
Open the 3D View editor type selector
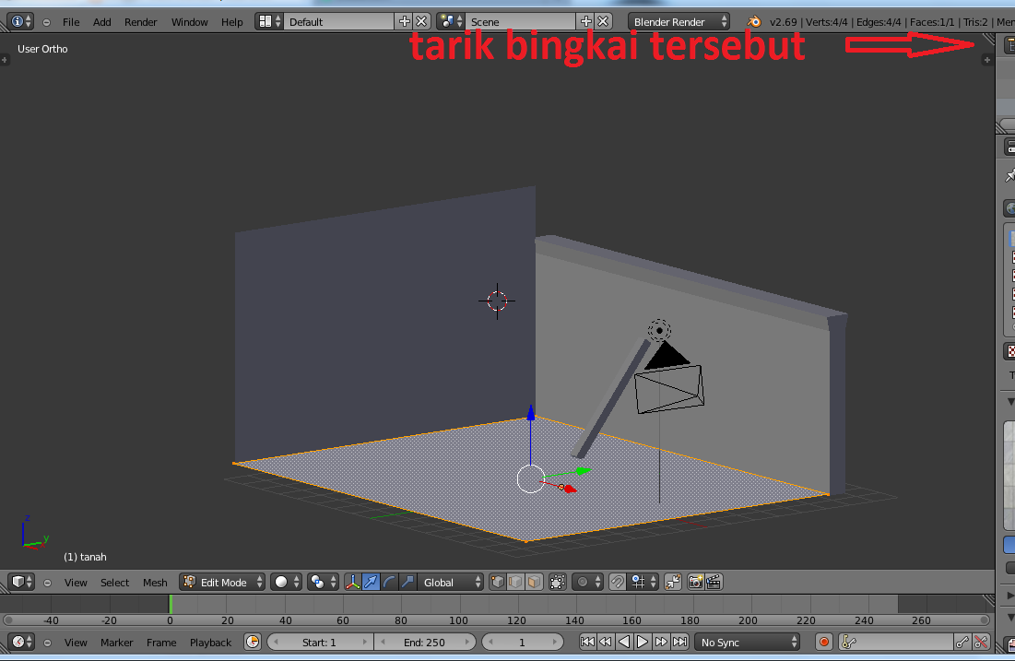pyautogui.click(x=21, y=582)
